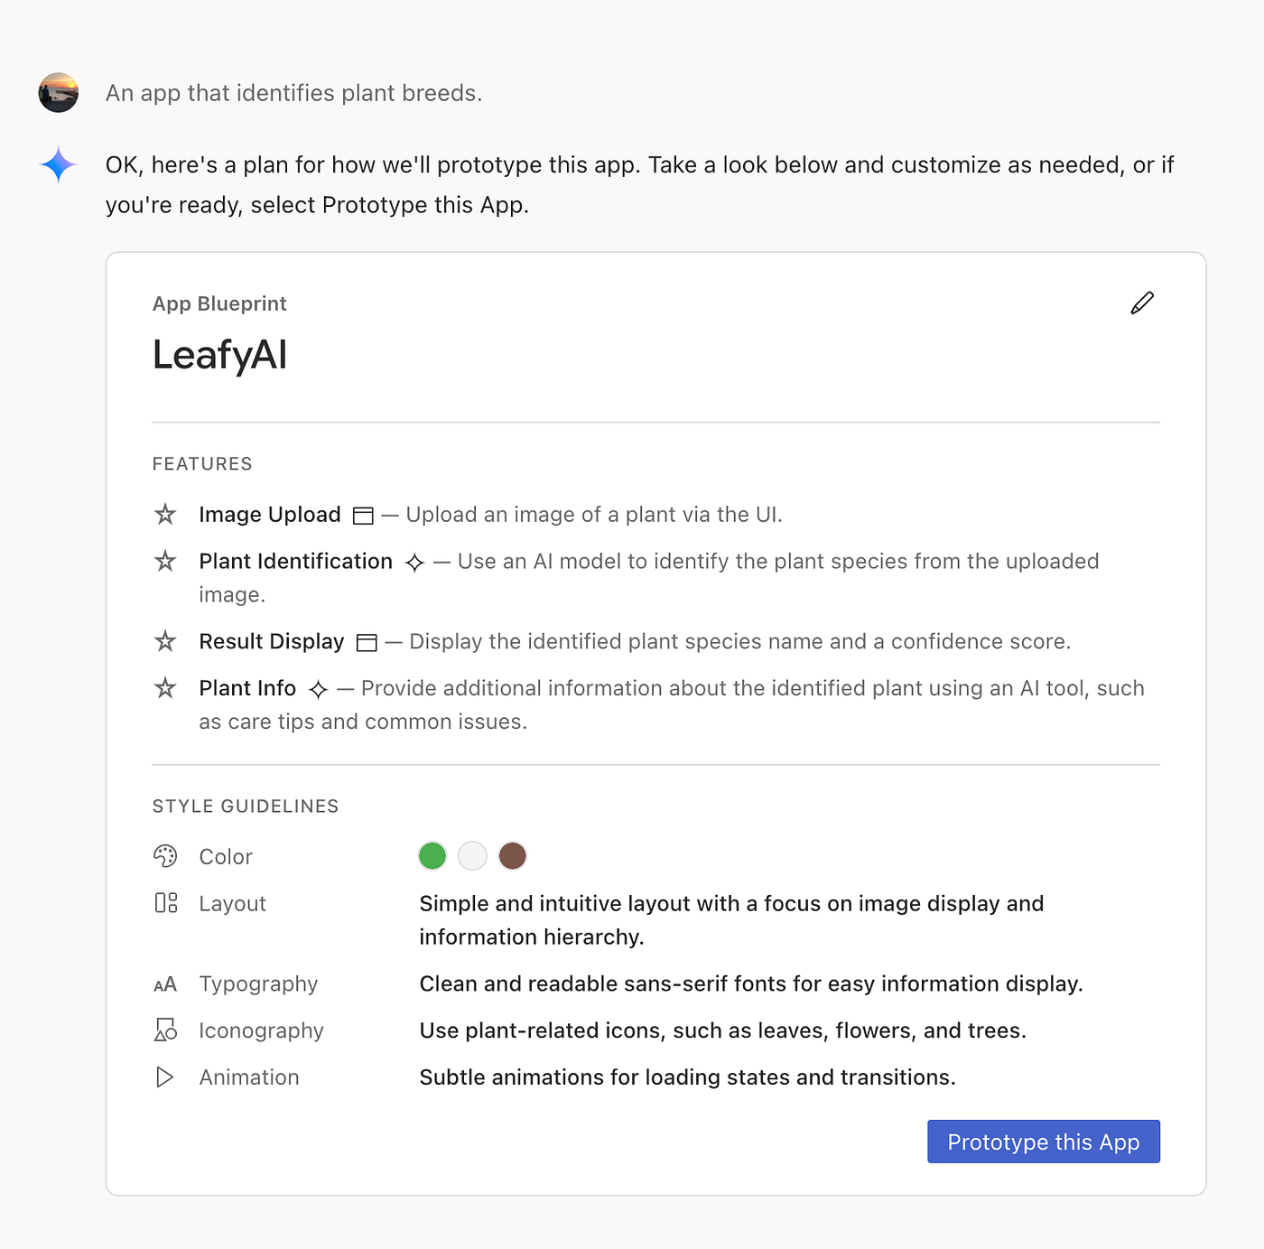This screenshot has width=1264, height=1249.
Task: Click the Typography AA icon
Action: click(165, 984)
